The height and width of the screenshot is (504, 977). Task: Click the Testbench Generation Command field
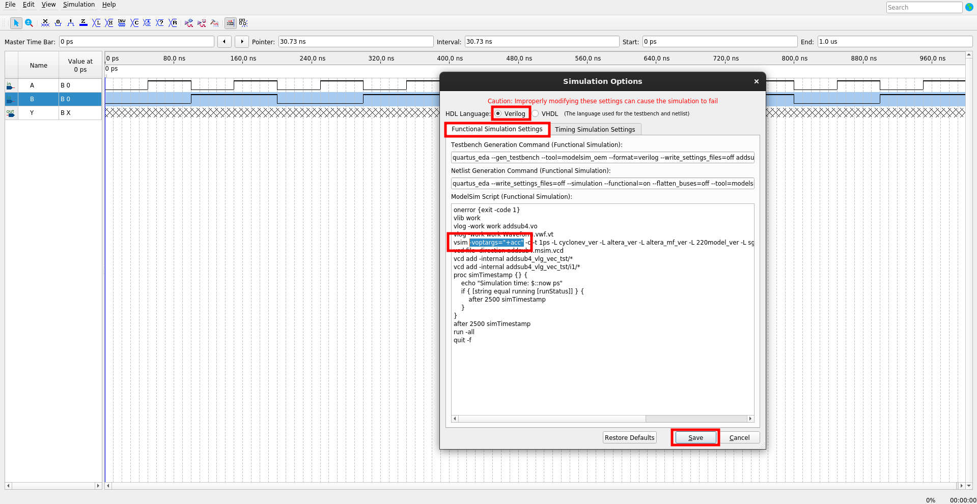click(602, 158)
